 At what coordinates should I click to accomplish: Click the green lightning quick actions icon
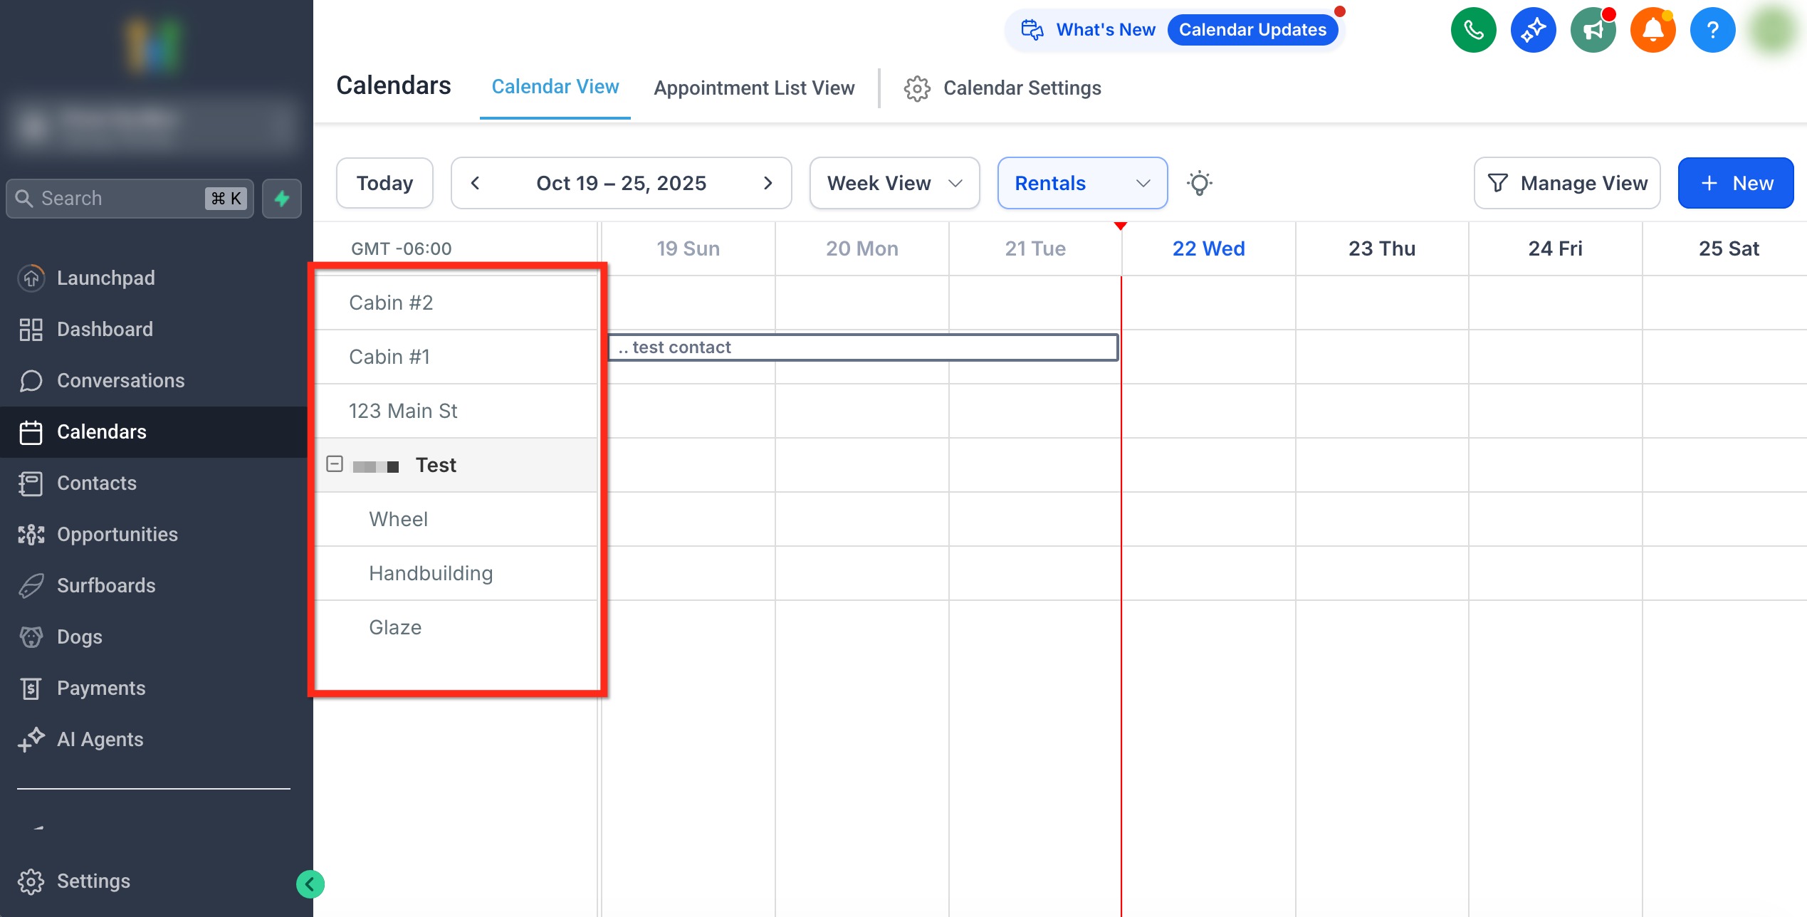[x=282, y=199]
